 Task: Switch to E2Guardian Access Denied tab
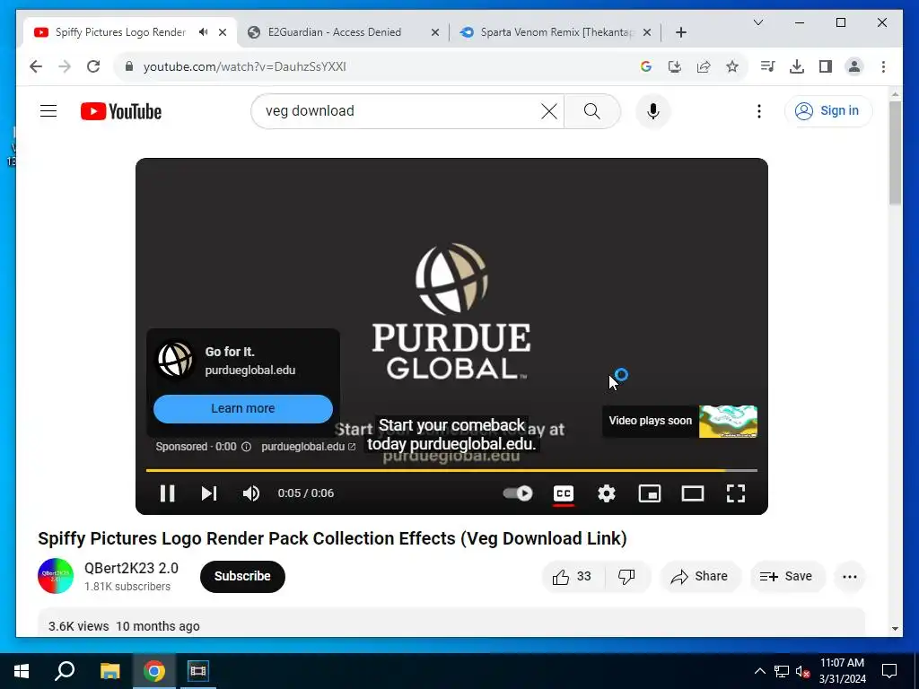point(334,32)
